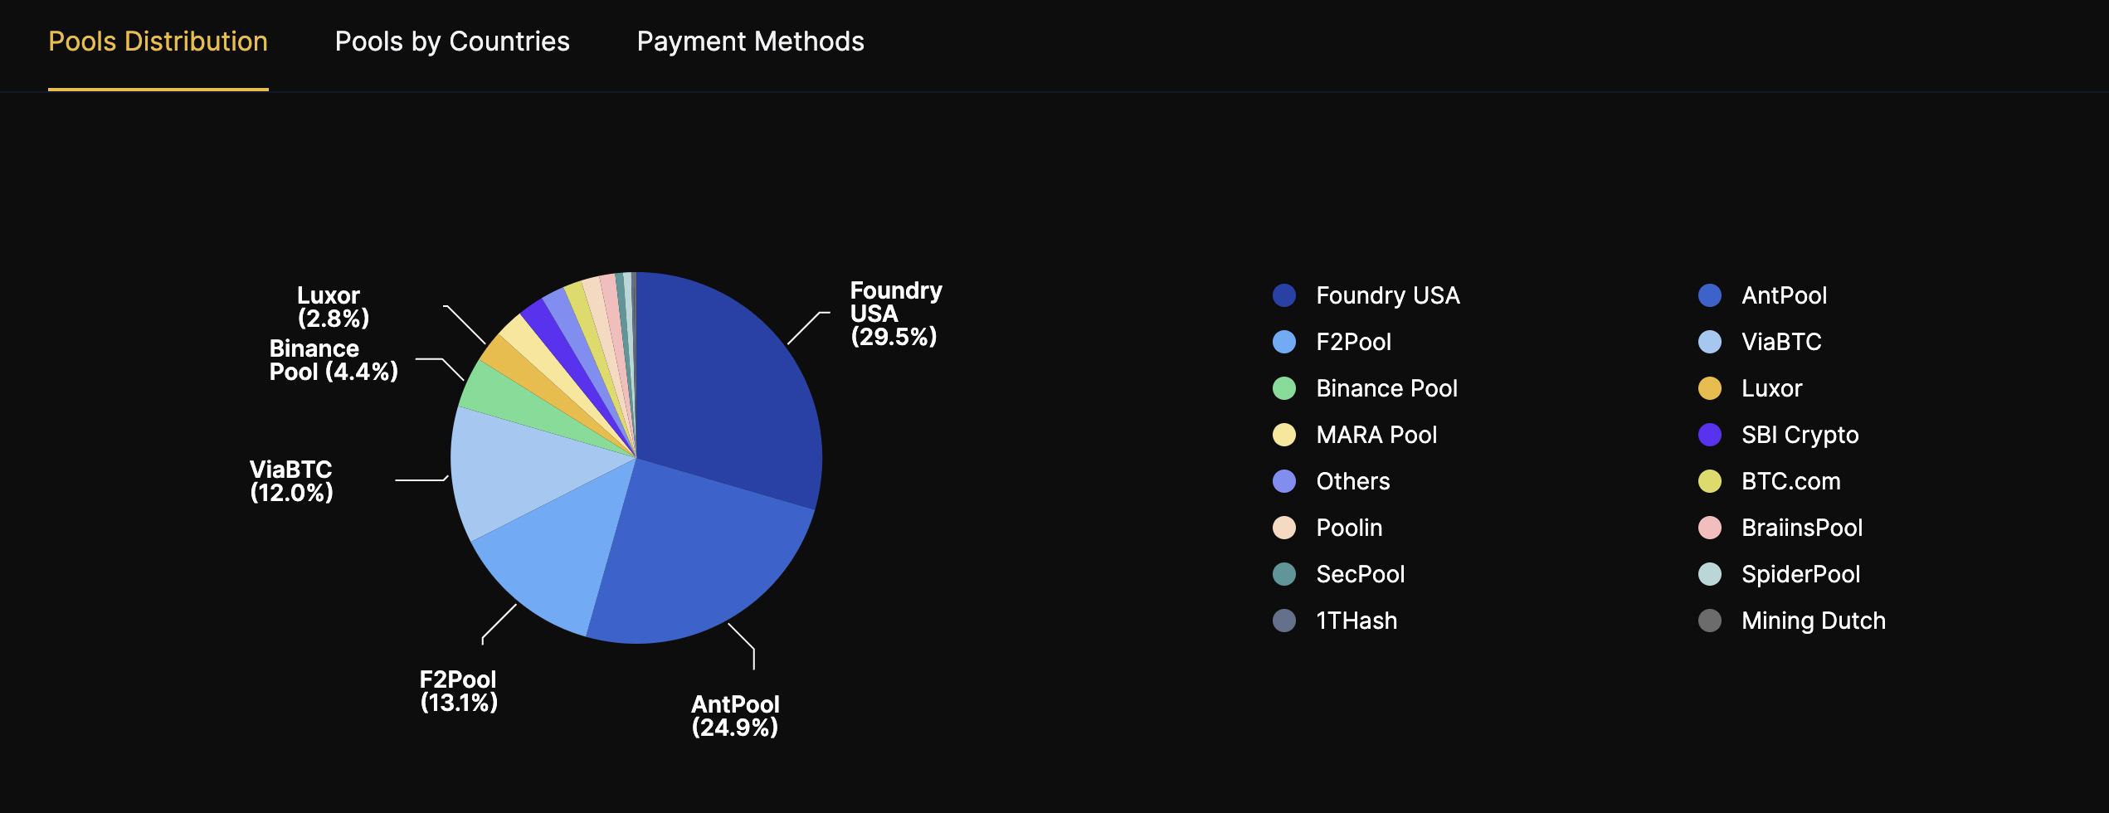Click the MARA Pool legend color dot

[1284, 435]
